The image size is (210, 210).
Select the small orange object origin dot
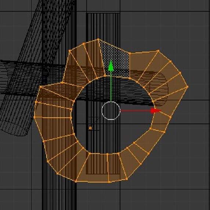[90, 128]
